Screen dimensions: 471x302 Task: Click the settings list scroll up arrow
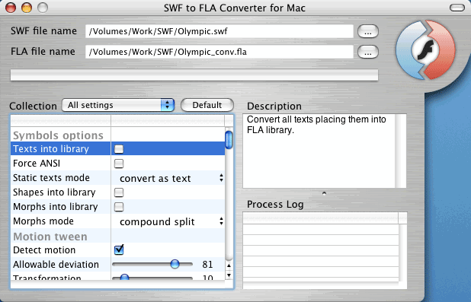coord(229,265)
